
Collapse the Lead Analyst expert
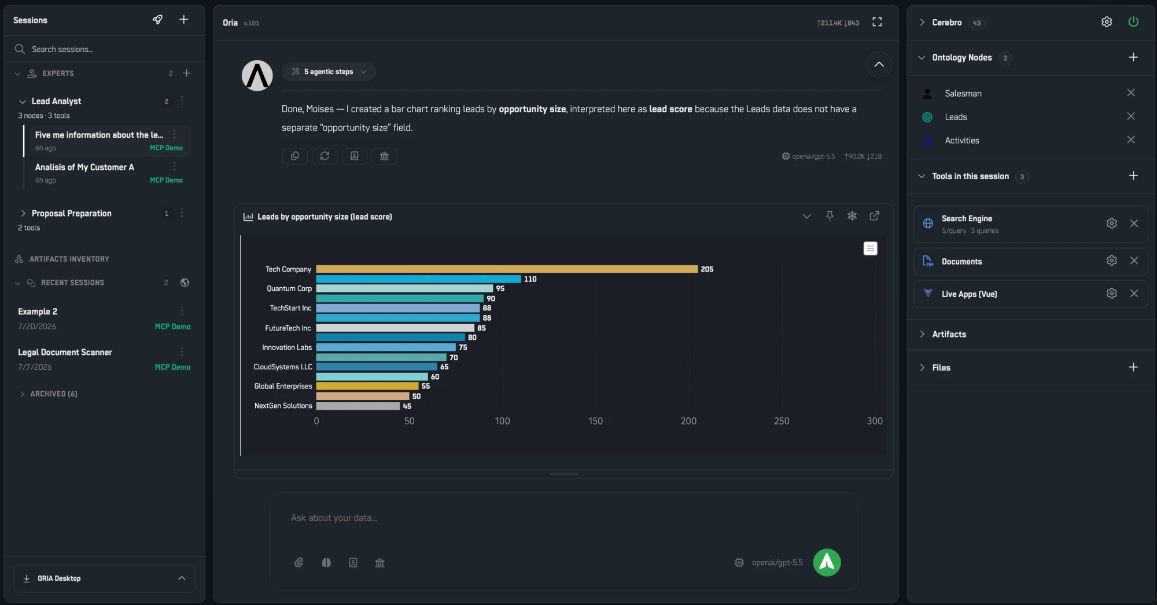coord(23,102)
